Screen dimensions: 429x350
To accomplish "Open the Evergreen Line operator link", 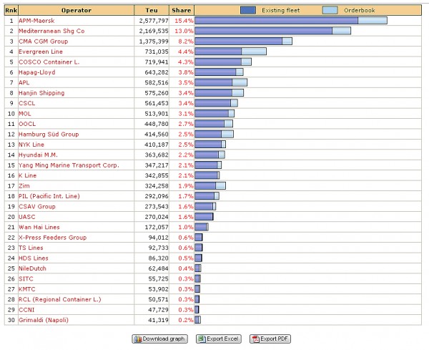I will click(x=40, y=52).
